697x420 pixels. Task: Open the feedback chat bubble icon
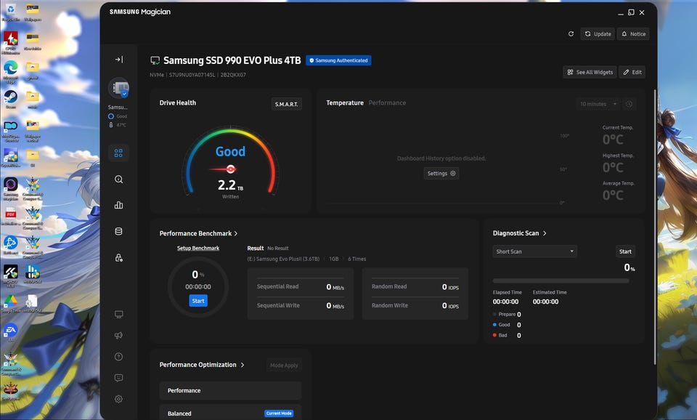[x=118, y=378]
